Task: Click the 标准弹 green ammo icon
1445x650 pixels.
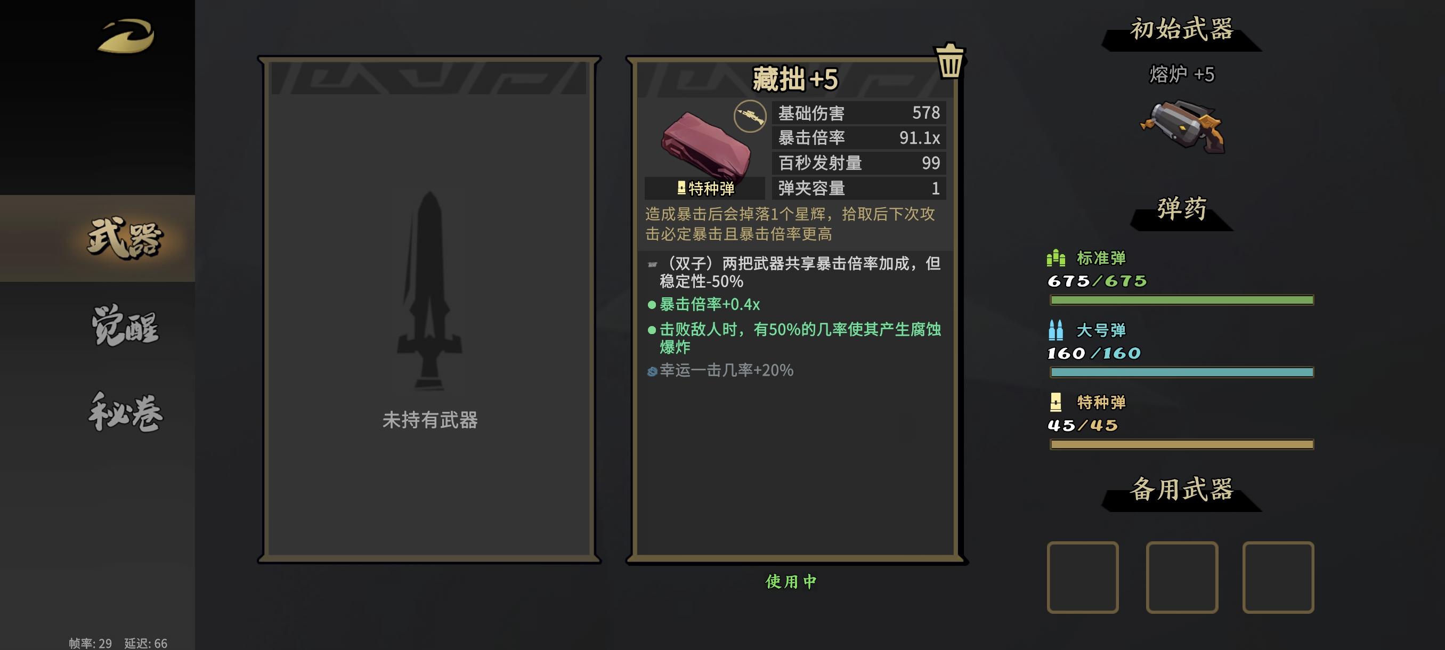Action: coord(1056,257)
